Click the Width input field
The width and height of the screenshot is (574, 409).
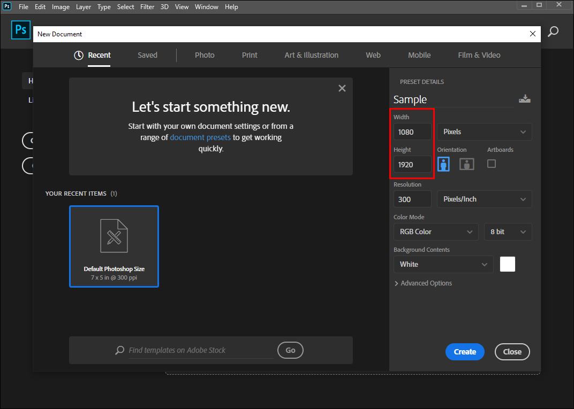pyautogui.click(x=412, y=132)
